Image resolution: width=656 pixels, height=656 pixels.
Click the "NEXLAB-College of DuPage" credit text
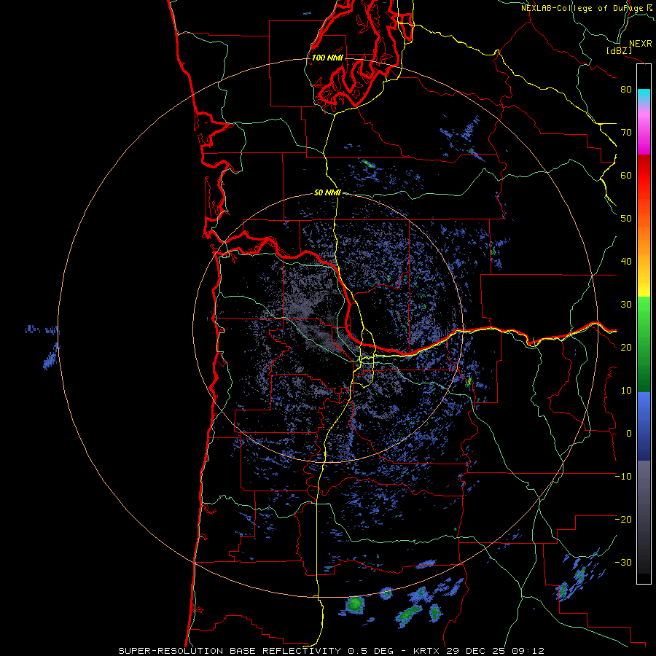[582, 8]
